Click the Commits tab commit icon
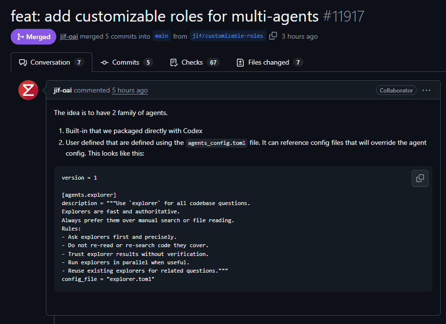This screenshot has height=324, width=446. [x=105, y=63]
